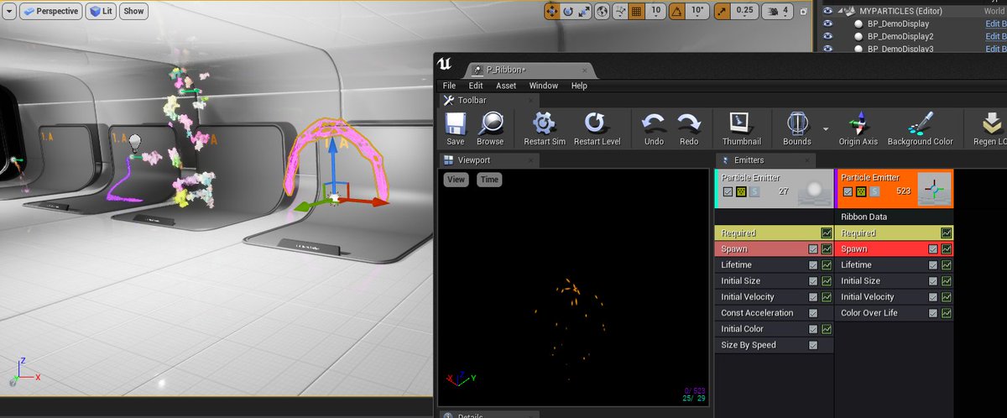This screenshot has height=418, width=1007.
Task: Toggle enabled checkbox on first Particle Emitter
Action: pyautogui.click(x=728, y=191)
